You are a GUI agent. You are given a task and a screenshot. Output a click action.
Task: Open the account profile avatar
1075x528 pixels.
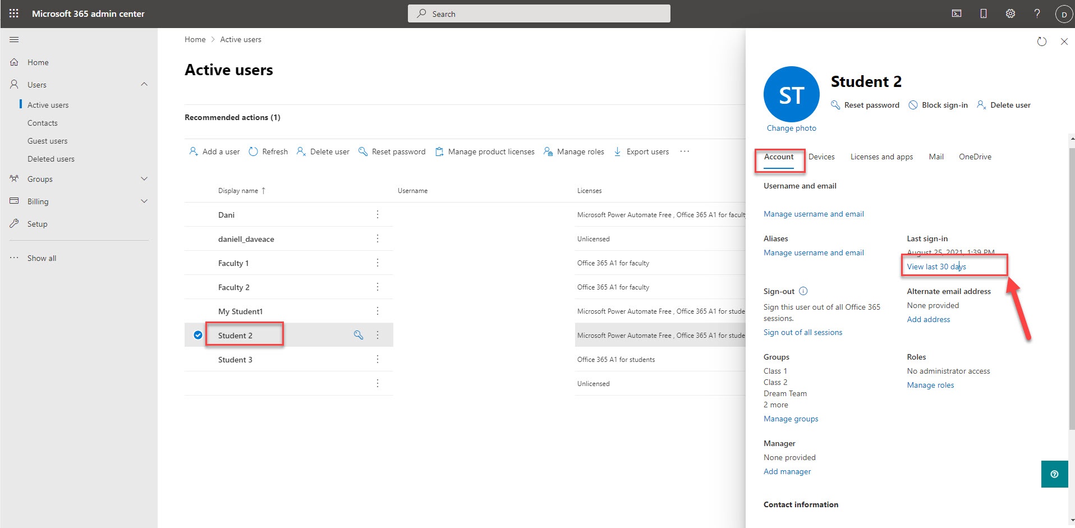[1064, 14]
